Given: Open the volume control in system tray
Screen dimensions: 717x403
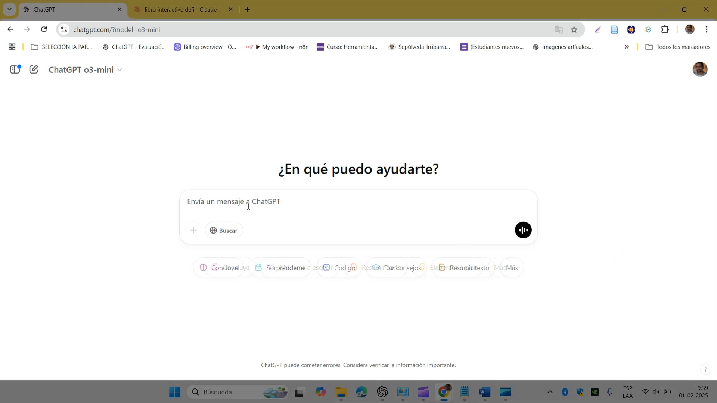Looking at the screenshot, I should pos(656,392).
